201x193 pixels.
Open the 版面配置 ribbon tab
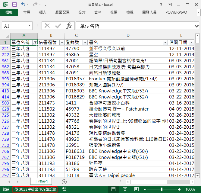point(62,12)
